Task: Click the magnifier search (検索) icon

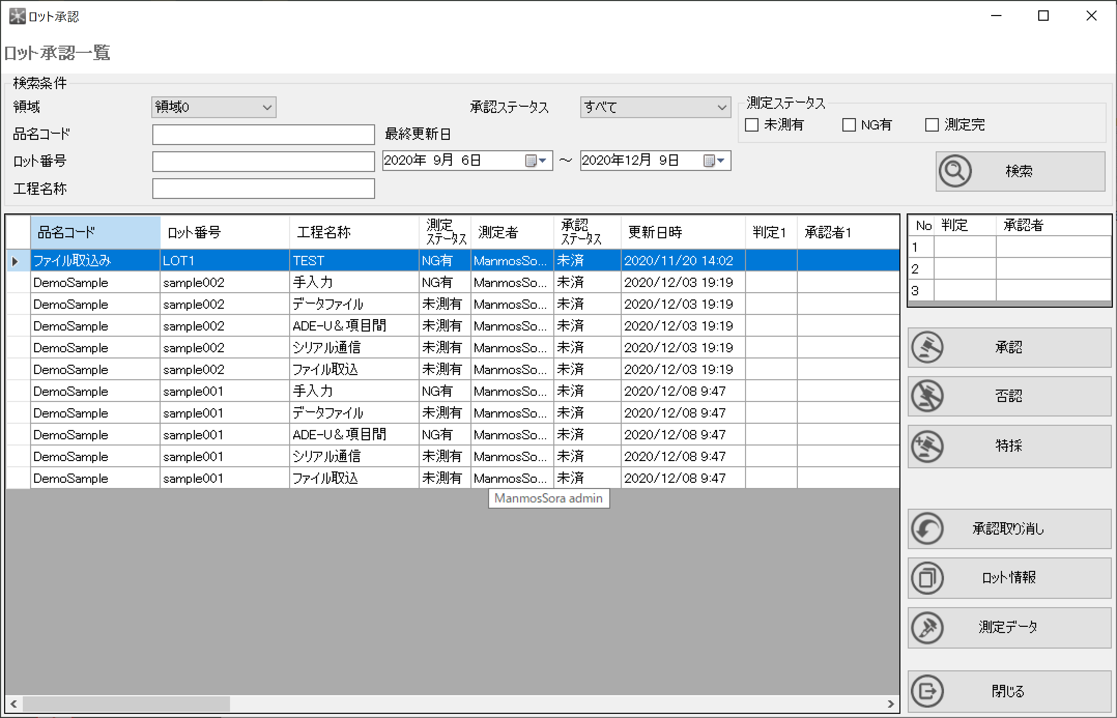Action: point(955,171)
